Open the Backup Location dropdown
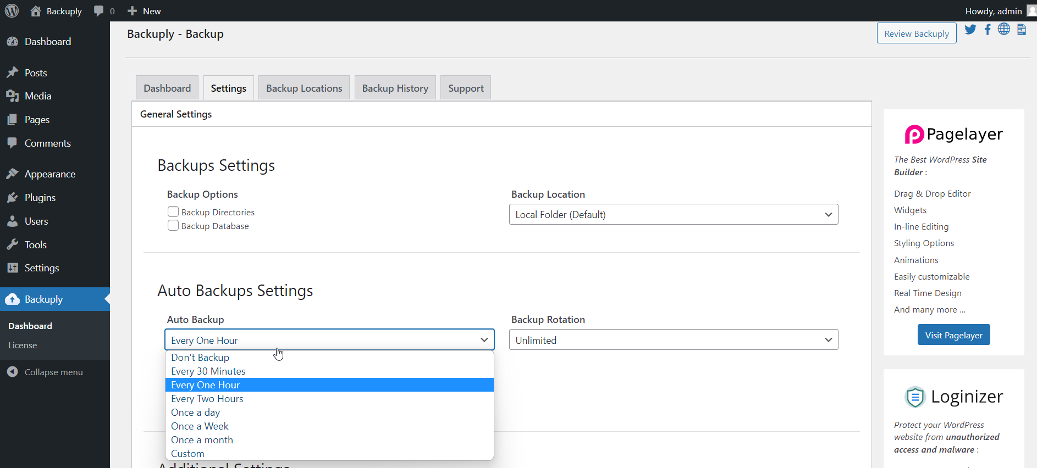Screen dimensions: 1037x468 click(673, 215)
